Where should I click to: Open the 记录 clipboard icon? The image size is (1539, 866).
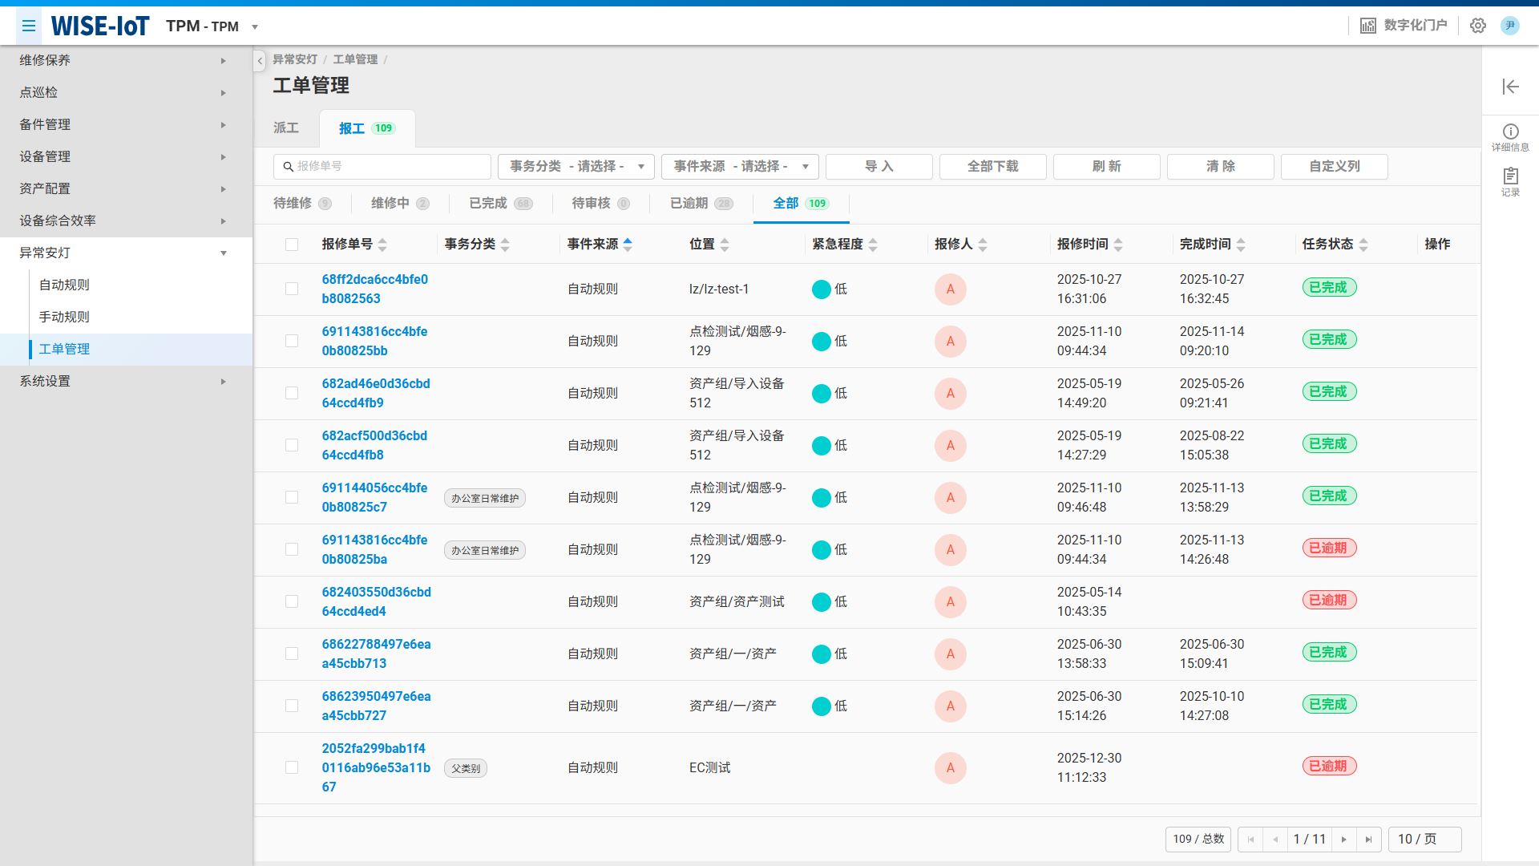(1510, 176)
